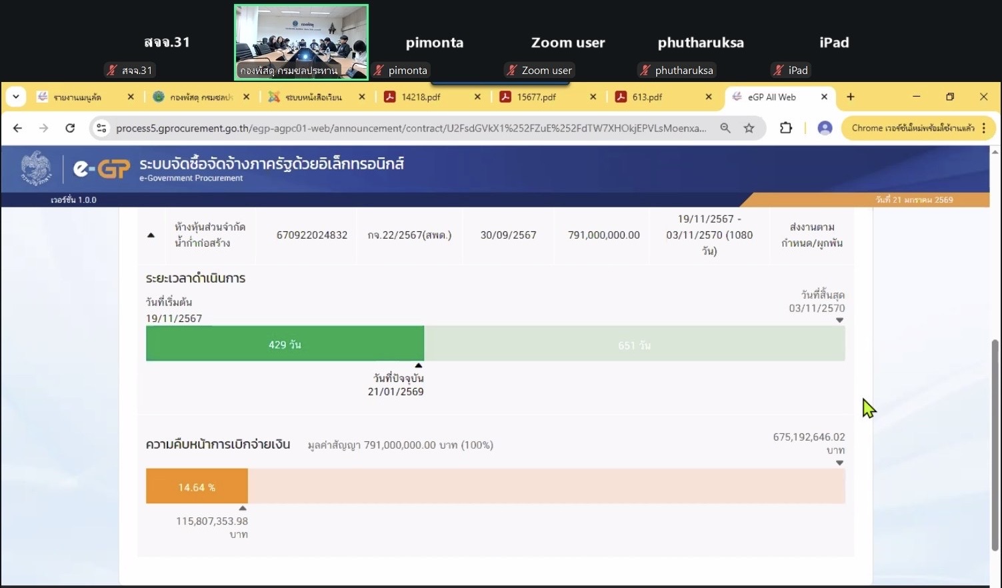Collapse the contract row with triangle arrow
The width and height of the screenshot is (1002, 588).
[x=151, y=235]
